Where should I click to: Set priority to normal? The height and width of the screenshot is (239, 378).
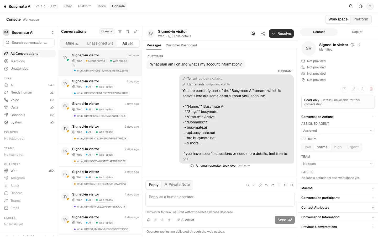click(x=322, y=147)
